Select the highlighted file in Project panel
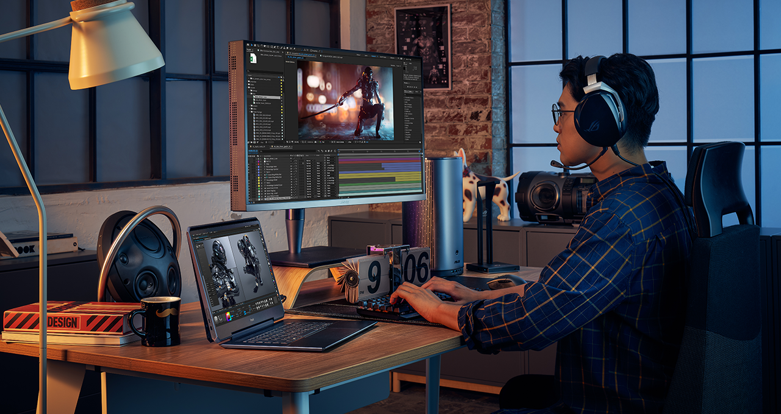781x414 pixels. coord(267,97)
